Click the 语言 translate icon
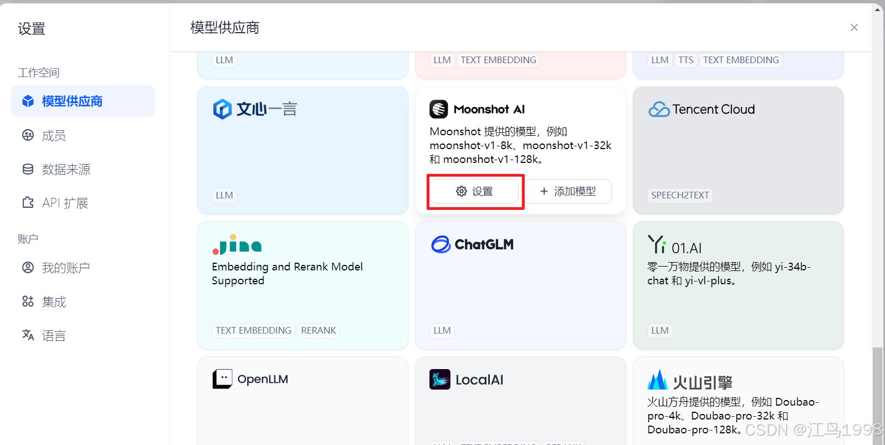The image size is (885, 445). (x=28, y=335)
